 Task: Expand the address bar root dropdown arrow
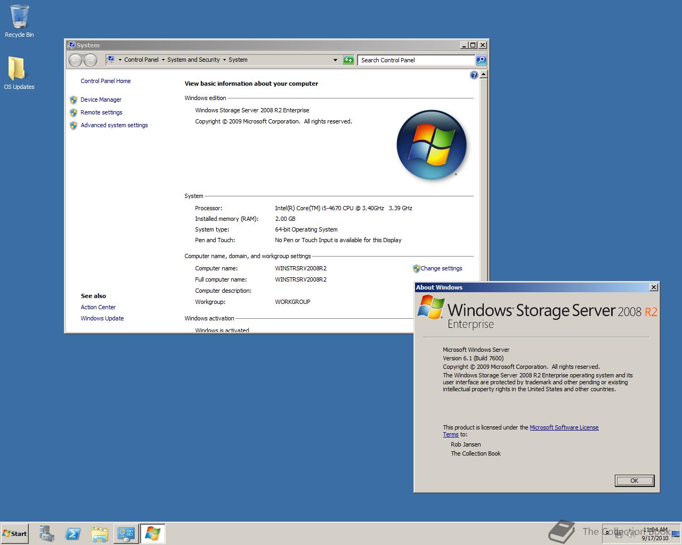[x=120, y=60]
